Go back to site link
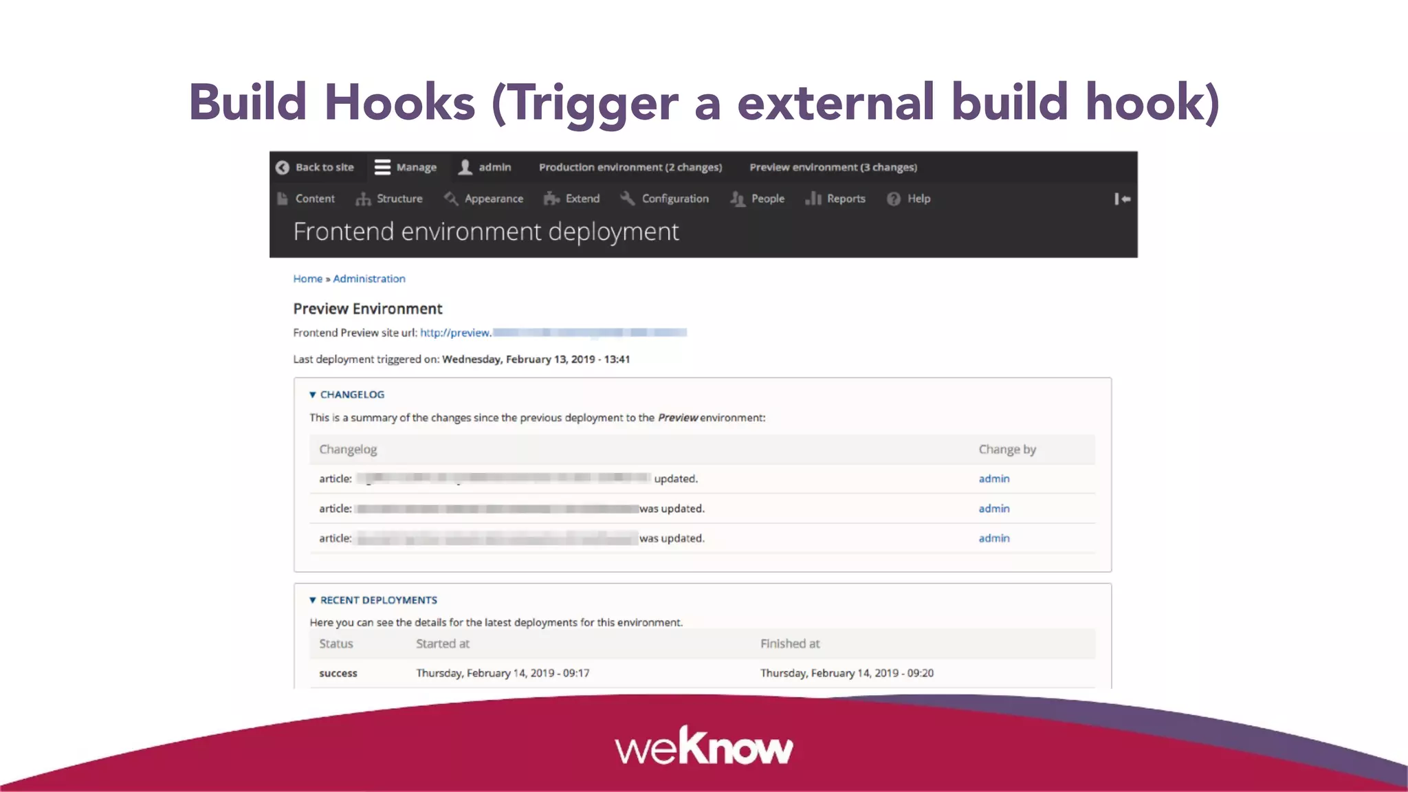Screen dimensions: 1408x792 (324, 167)
